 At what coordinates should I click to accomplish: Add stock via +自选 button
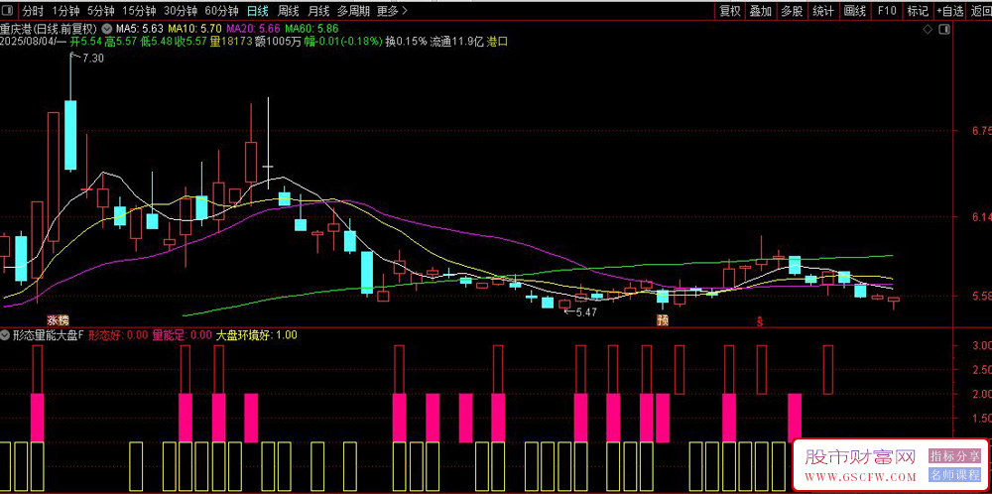pyautogui.click(x=950, y=11)
